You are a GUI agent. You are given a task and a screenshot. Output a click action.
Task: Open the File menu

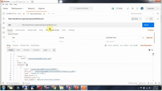(3, 5)
